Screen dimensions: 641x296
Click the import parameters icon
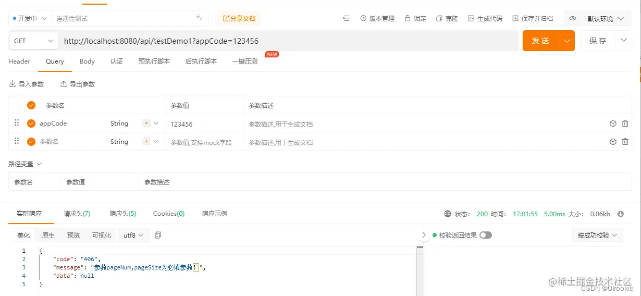(13, 84)
